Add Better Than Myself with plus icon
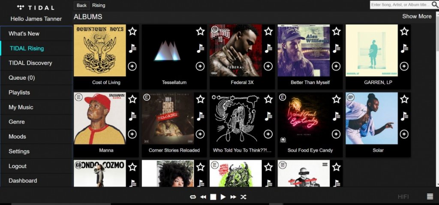The height and width of the screenshot is (205, 439). pos(336,66)
